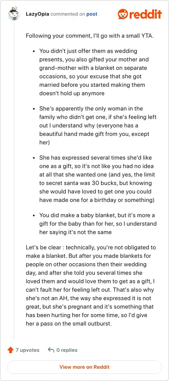169x381 pixels.
Task: Open the "0 replies" link
Action: click(67, 350)
